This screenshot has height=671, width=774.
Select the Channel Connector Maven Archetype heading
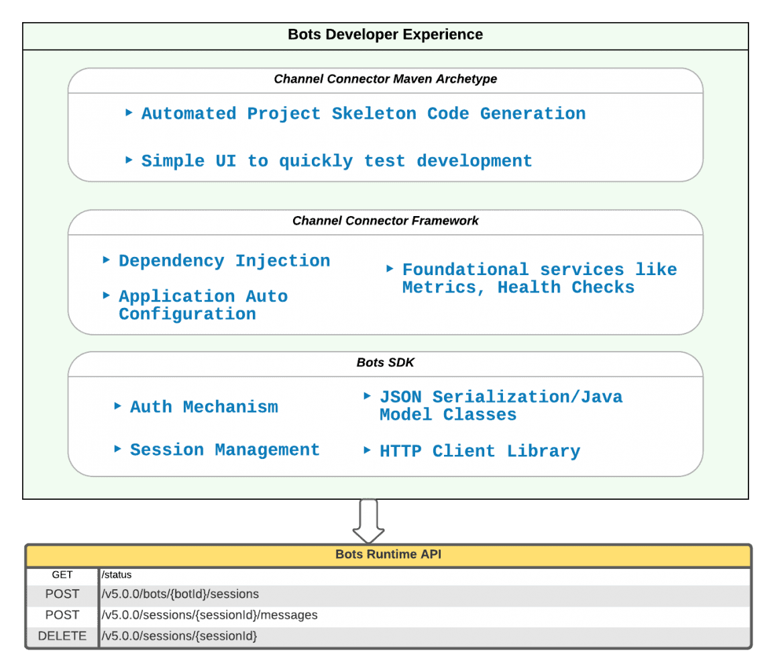[x=385, y=79]
